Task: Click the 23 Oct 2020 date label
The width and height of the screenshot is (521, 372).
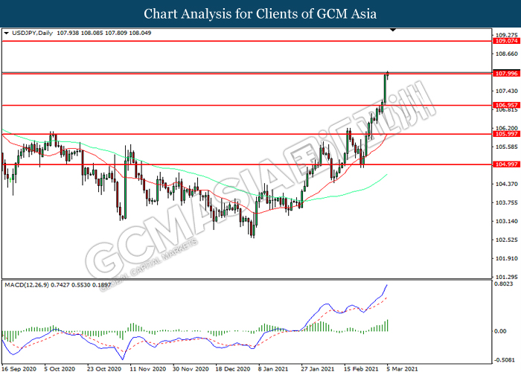Action: [x=104, y=369]
